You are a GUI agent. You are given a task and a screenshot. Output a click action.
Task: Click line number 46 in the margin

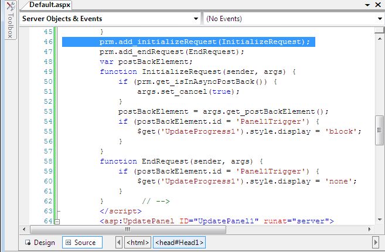coord(48,42)
